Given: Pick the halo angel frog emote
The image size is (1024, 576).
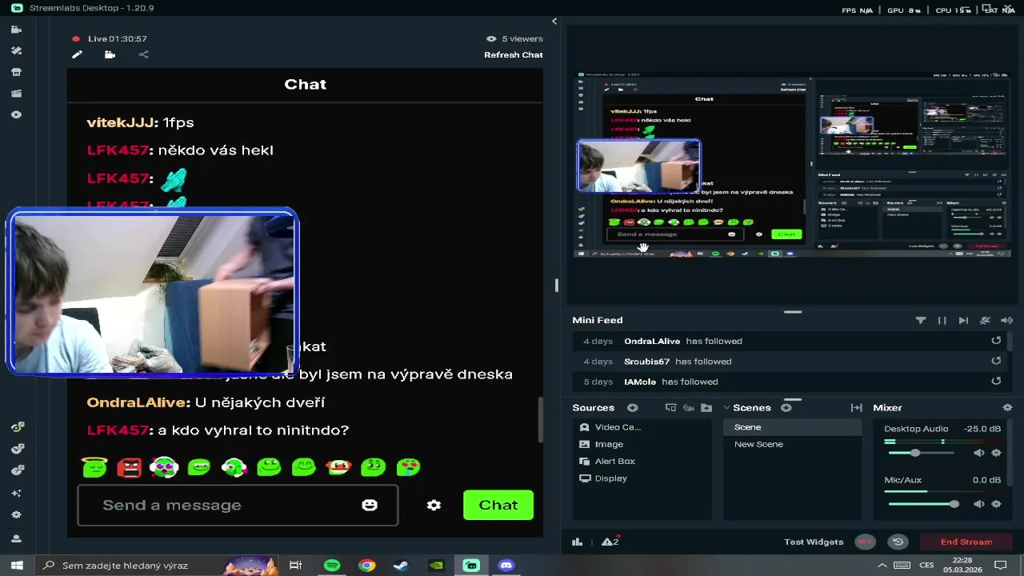Looking at the screenshot, I should [94, 466].
